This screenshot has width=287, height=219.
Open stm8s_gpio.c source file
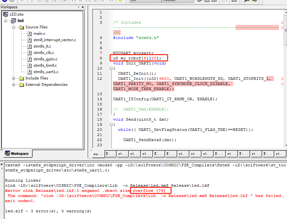tap(45, 59)
